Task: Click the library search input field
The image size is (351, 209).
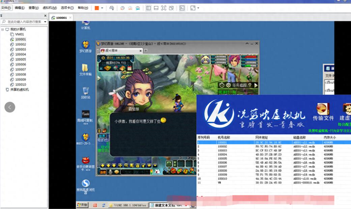Action: pyautogui.click(x=24, y=22)
